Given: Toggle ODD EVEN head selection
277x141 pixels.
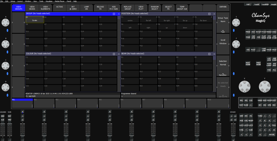Looking at the screenshot, I should coord(274,59).
